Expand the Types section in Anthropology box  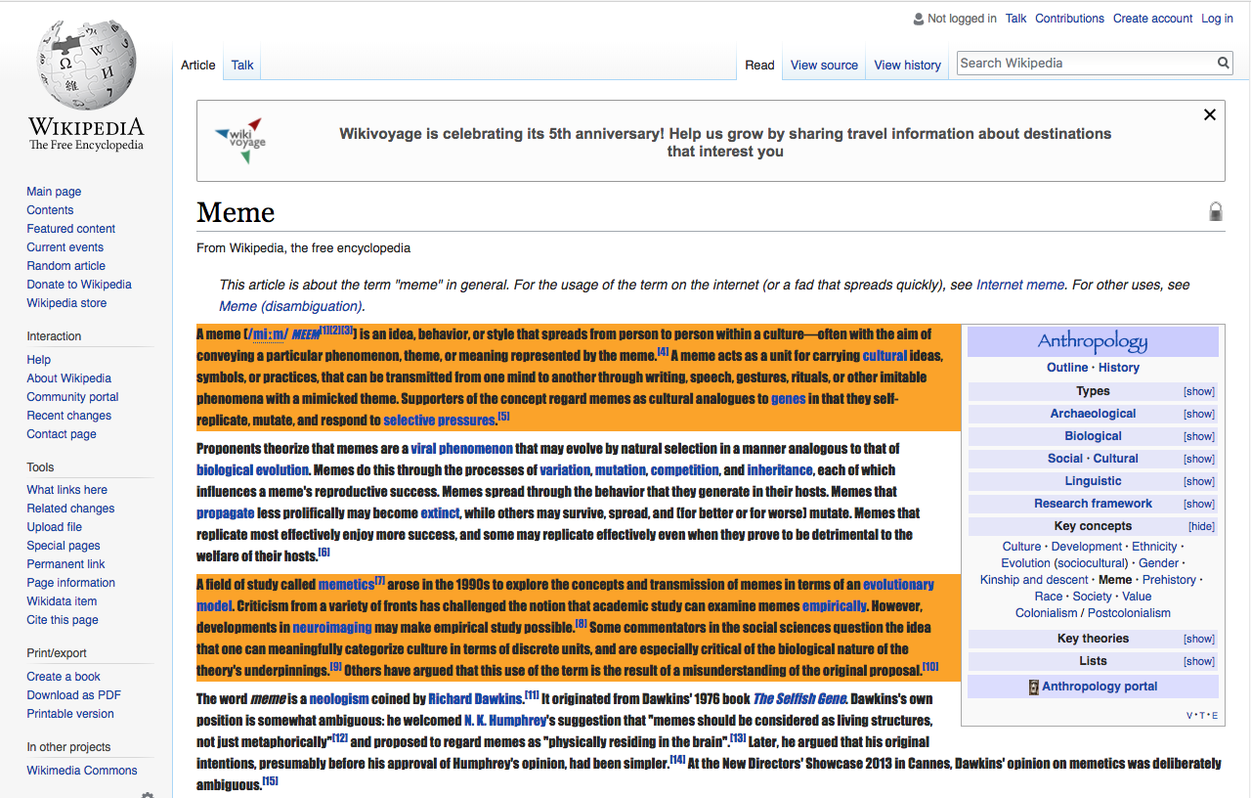(x=1199, y=391)
